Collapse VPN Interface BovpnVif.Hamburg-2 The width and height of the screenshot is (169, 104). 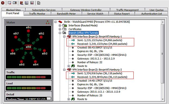[64, 70]
